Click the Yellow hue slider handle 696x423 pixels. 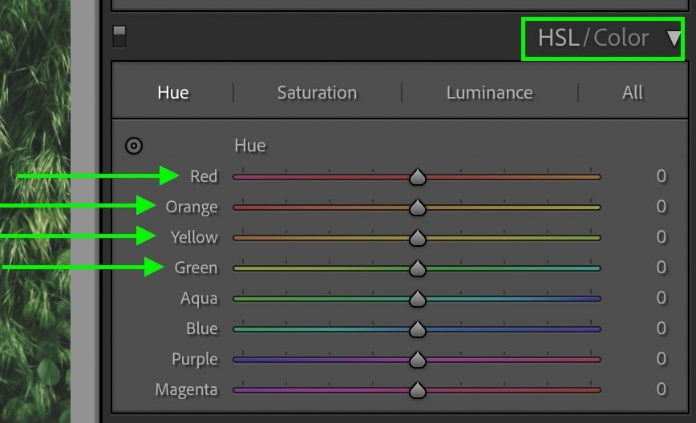[417, 238]
